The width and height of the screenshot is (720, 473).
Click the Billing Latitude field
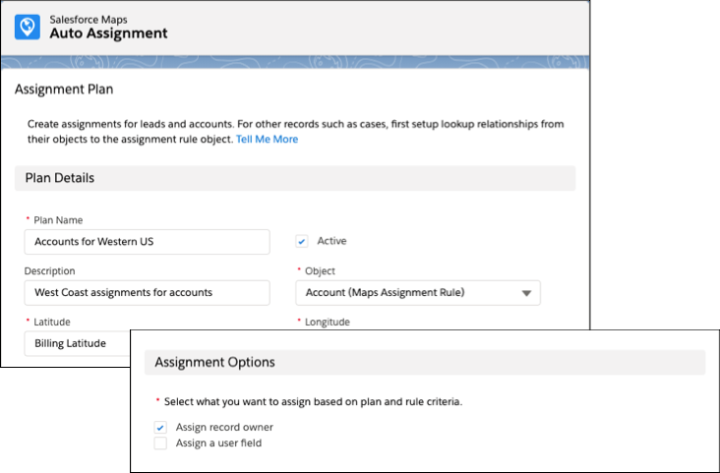pos(77,343)
